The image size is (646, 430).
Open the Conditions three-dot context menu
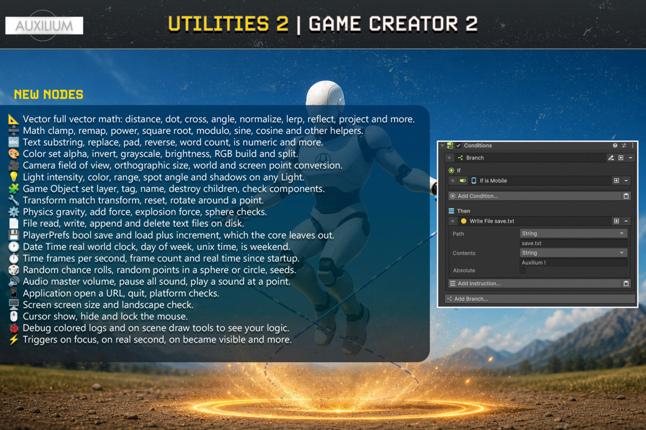(x=633, y=146)
